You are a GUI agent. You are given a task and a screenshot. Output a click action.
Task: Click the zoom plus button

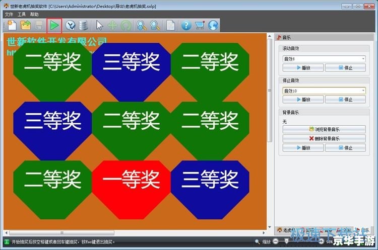coord(321,241)
